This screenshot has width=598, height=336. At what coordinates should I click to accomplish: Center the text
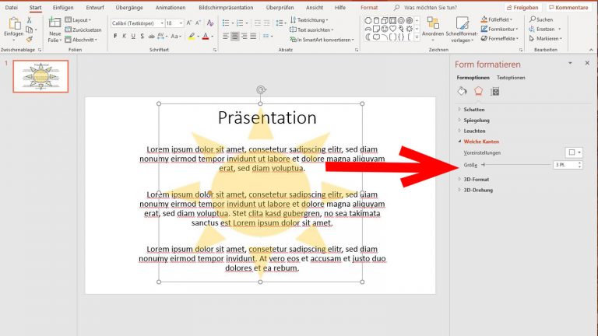click(x=235, y=37)
